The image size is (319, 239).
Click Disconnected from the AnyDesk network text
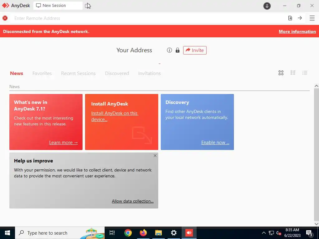point(46,31)
